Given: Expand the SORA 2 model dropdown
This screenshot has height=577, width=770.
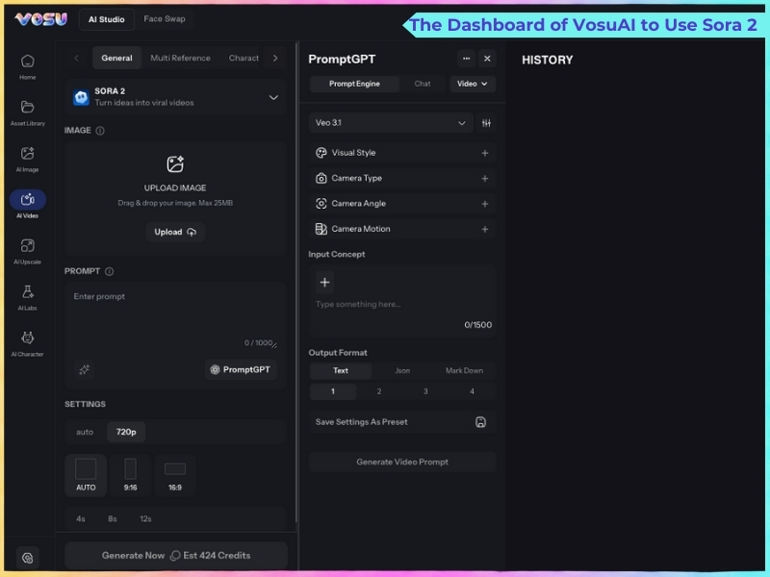Looking at the screenshot, I should pos(273,97).
